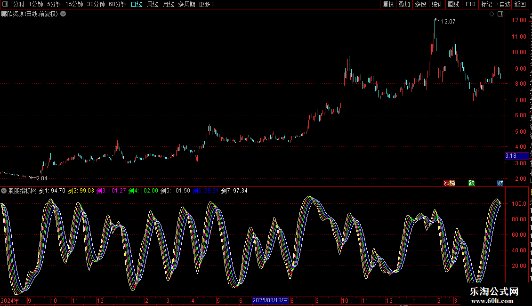Toggle the panel layout icon at top-left
This screenshot has height=306, width=532.
pos(5,4)
